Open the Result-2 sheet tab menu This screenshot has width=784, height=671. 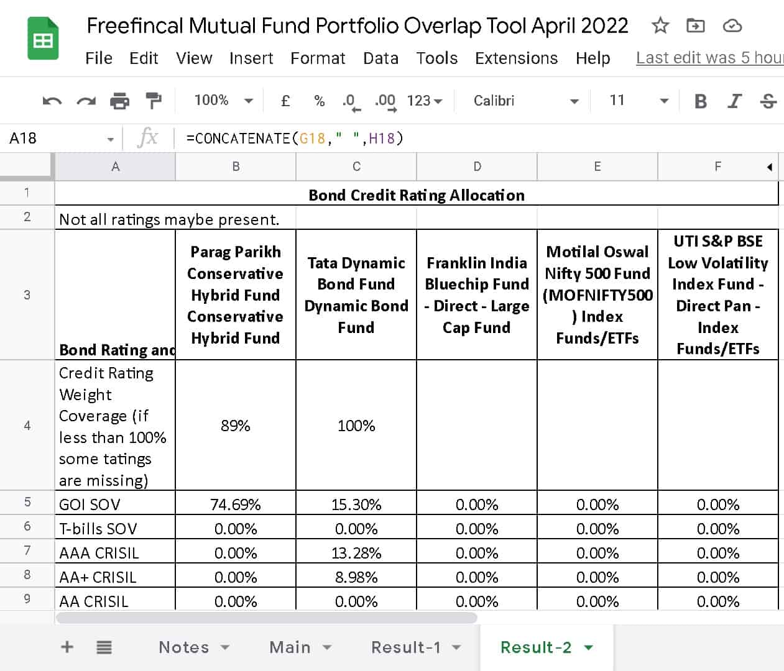(x=587, y=647)
